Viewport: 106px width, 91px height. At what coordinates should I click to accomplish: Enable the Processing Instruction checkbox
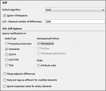pos(7,44)
